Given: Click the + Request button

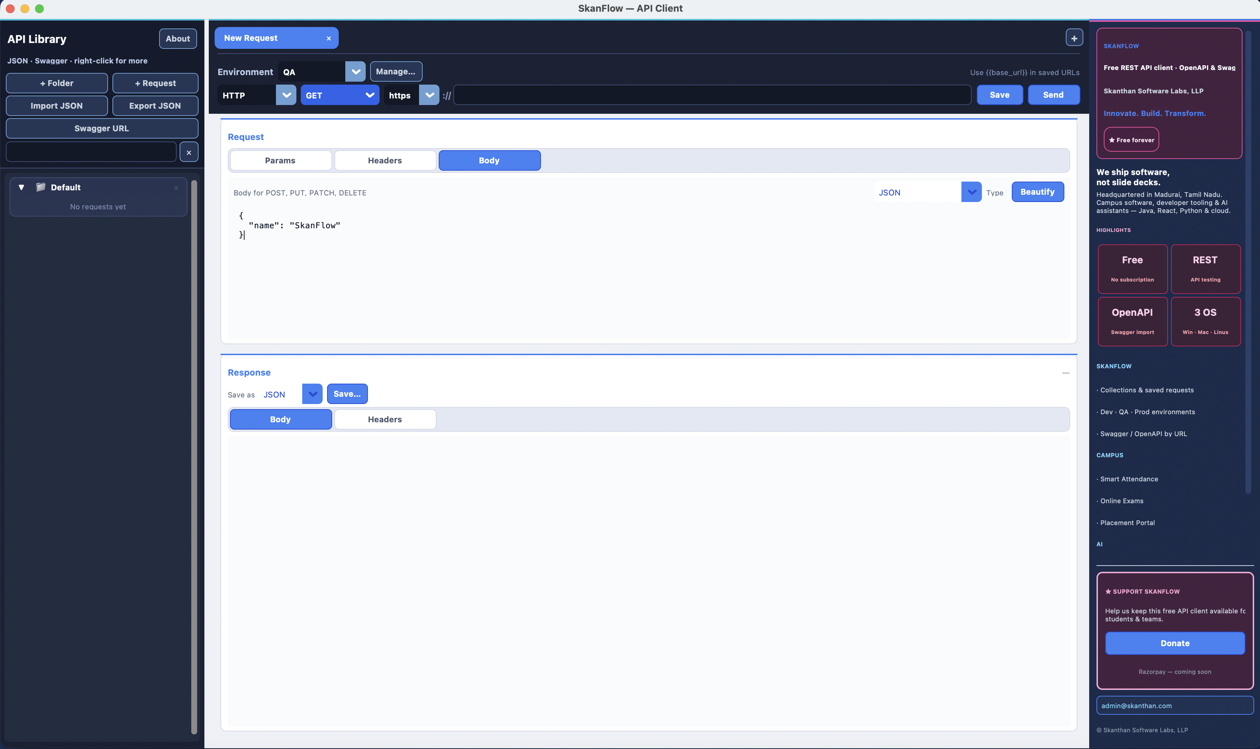Looking at the screenshot, I should (x=155, y=83).
